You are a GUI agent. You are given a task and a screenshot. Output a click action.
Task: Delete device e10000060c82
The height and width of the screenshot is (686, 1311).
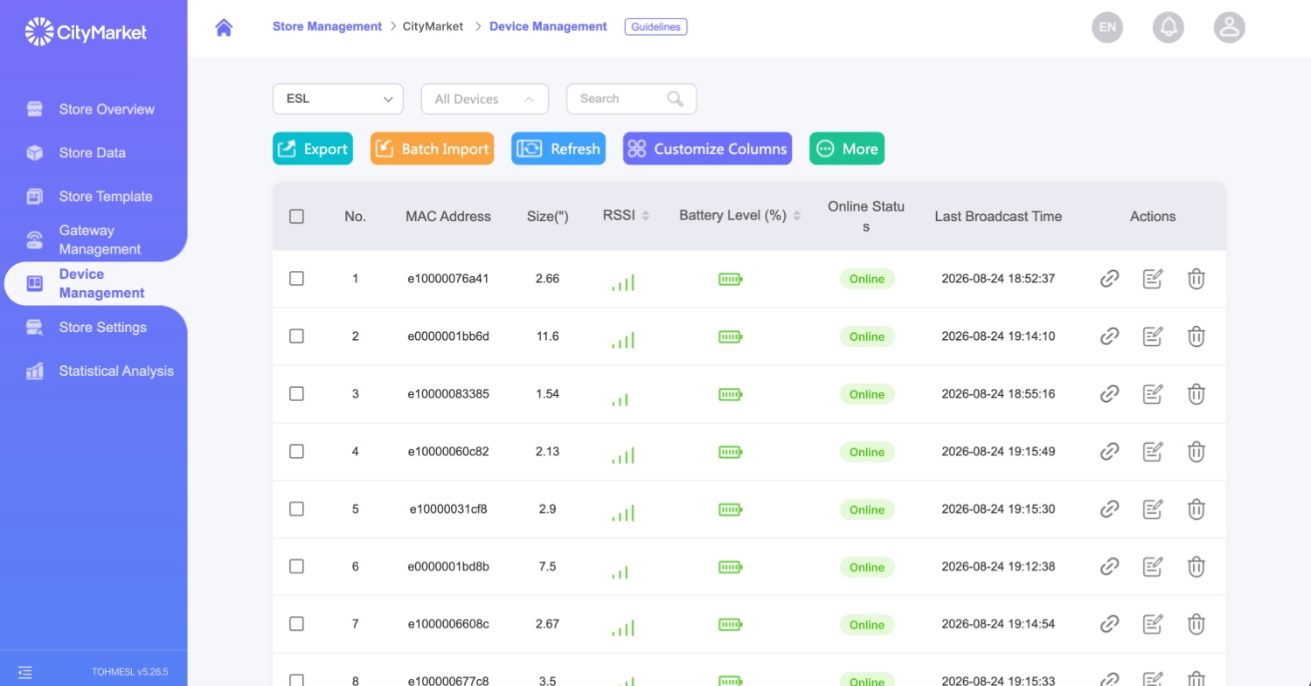click(1197, 452)
